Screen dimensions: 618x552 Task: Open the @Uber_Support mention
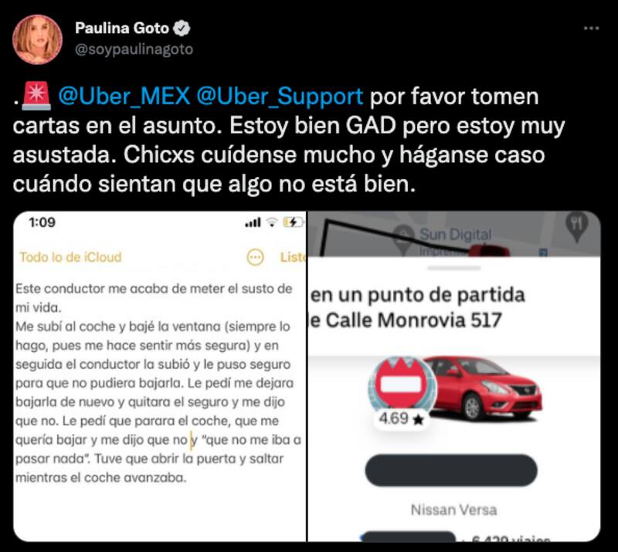point(280,97)
